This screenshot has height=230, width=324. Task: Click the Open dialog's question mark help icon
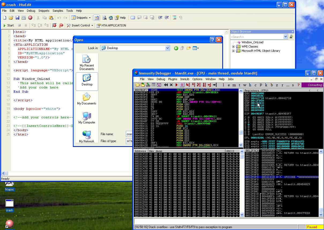point(212,40)
